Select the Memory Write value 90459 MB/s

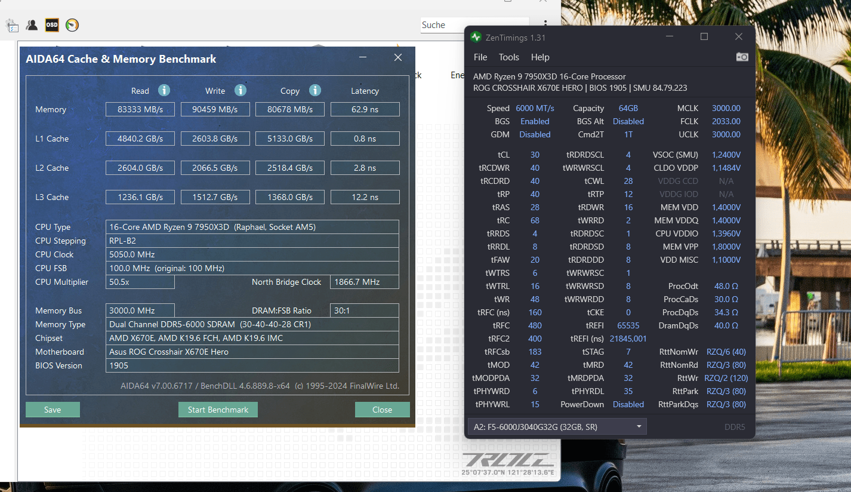215,109
